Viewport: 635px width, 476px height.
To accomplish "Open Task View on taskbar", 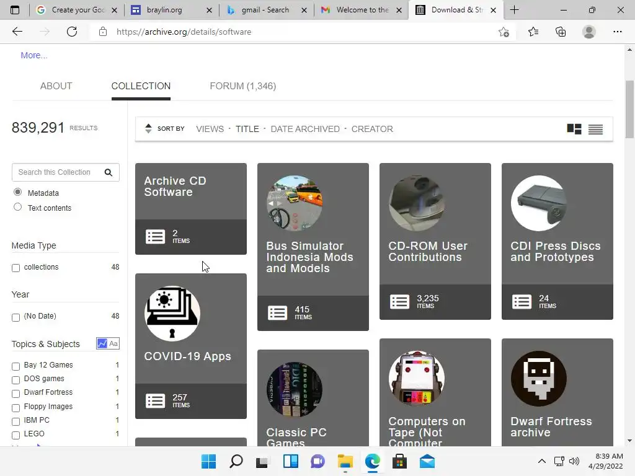I will coord(263,461).
